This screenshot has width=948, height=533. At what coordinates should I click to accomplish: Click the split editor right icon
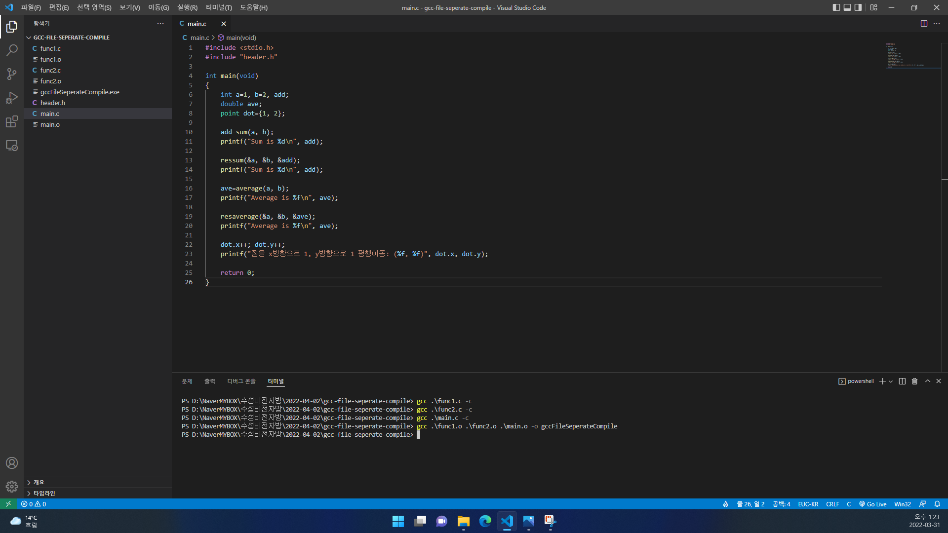(924, 24)
